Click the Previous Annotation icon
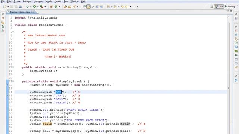 [x=115, y=7]
